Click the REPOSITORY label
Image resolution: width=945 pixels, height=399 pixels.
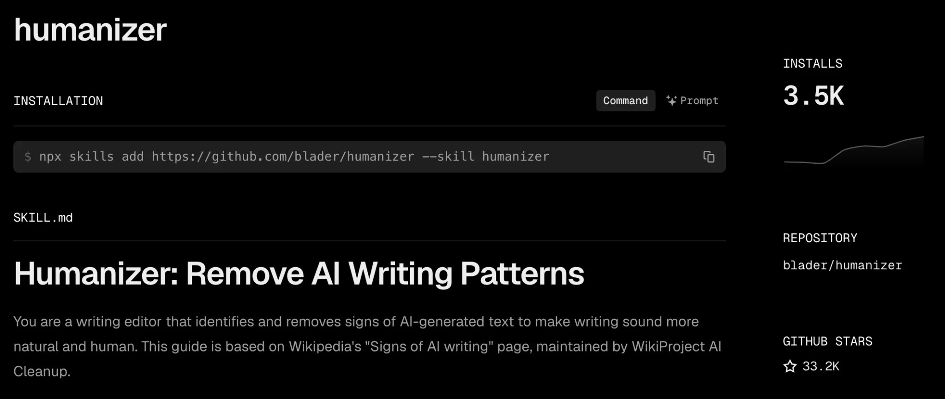[820, 238]
